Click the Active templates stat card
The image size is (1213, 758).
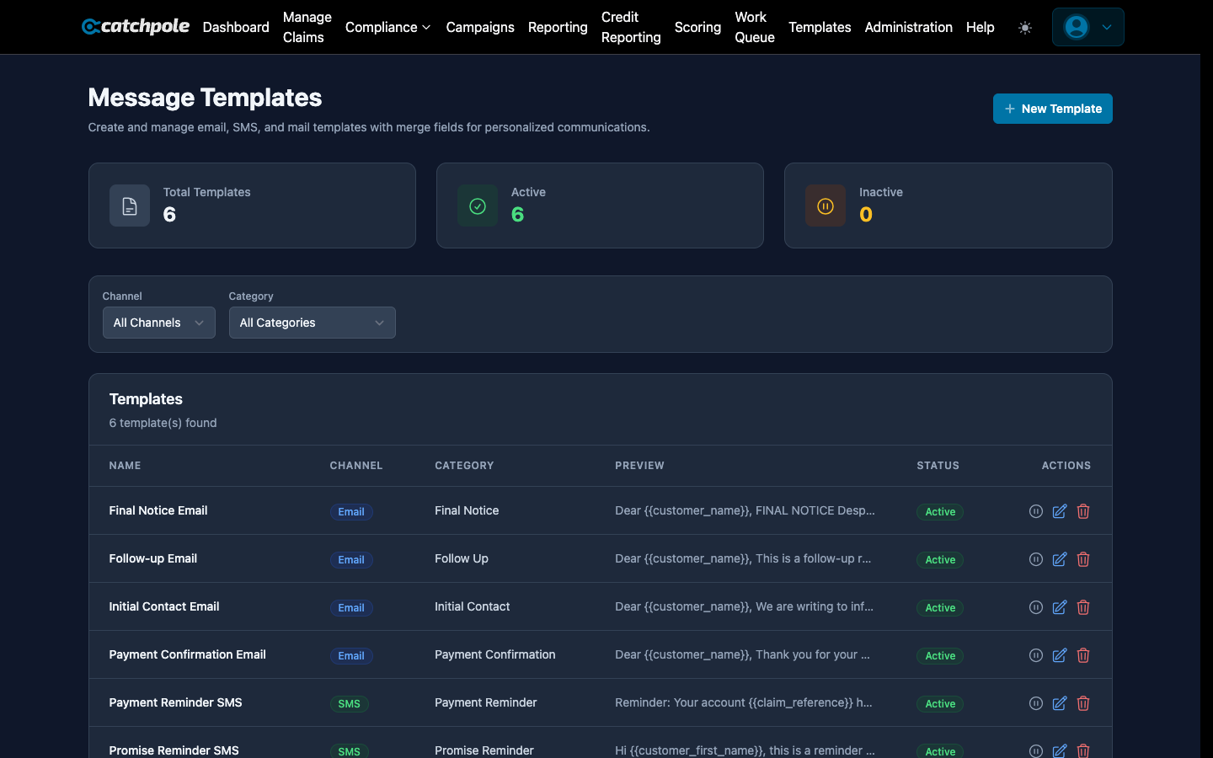click(600, 206)
